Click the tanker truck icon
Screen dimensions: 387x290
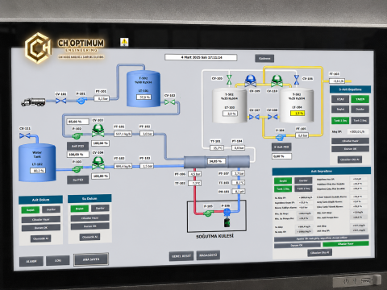[x=33, y=101]
